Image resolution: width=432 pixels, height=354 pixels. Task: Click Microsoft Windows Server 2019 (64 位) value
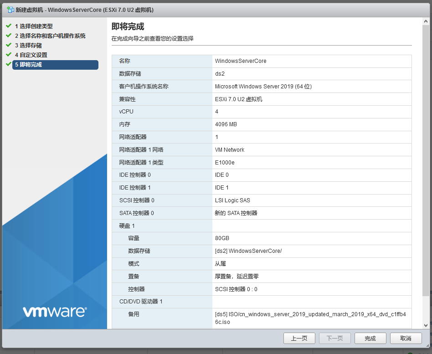pyautogui.click(x=263, y=87)
